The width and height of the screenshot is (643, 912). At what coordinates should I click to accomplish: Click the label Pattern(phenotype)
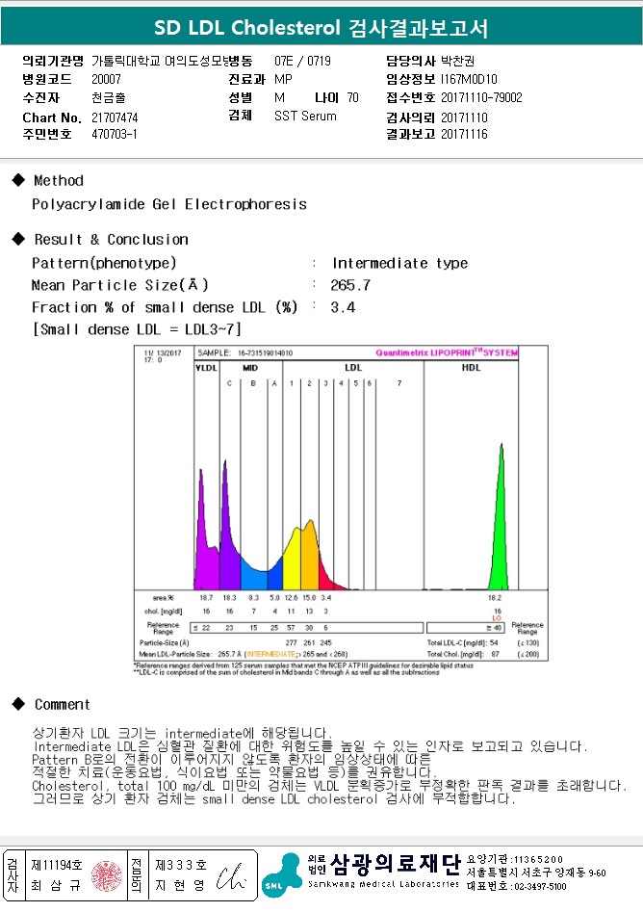pyautogui.click(x=104, y=263)
